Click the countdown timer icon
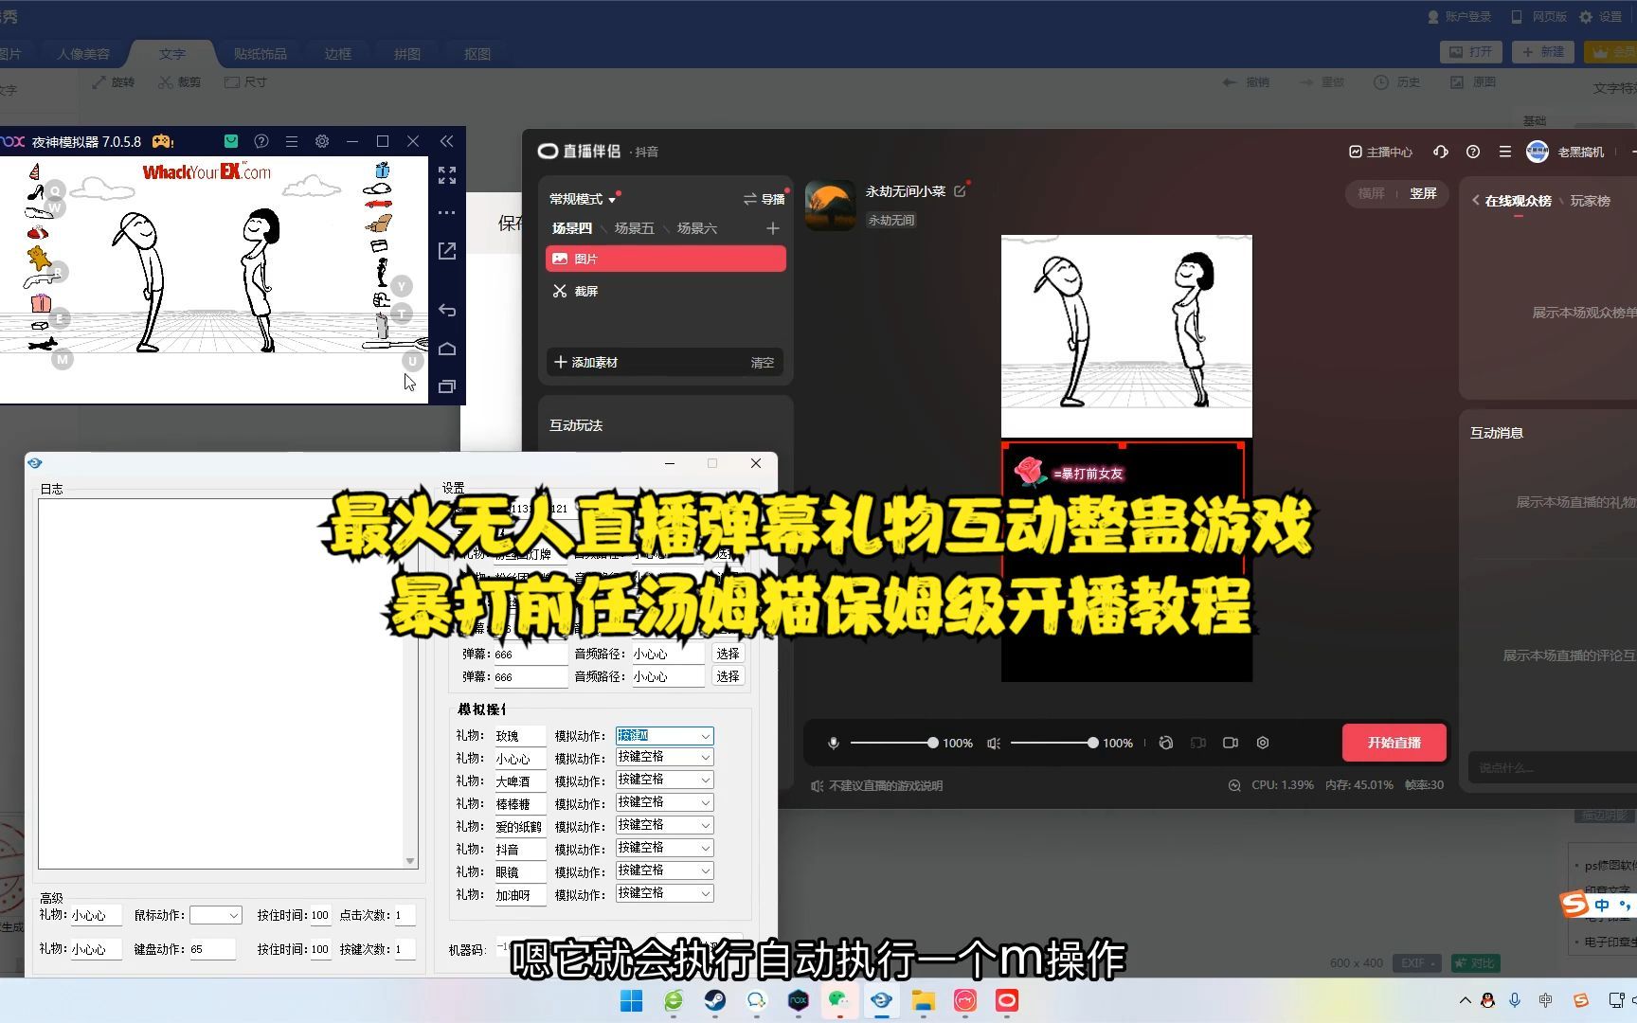 click(x=1166, y=743)
